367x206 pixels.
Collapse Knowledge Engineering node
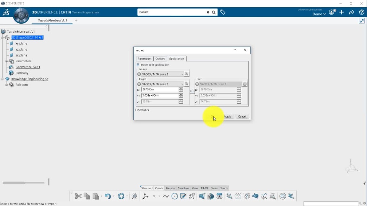[2, 79]
